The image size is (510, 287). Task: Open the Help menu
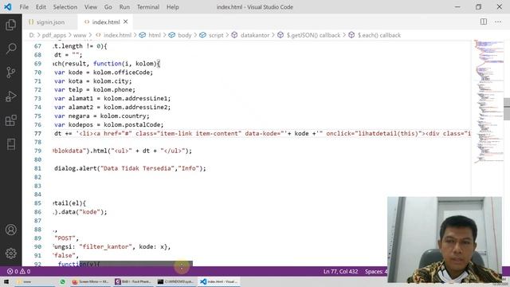click(x=173, y=7)
